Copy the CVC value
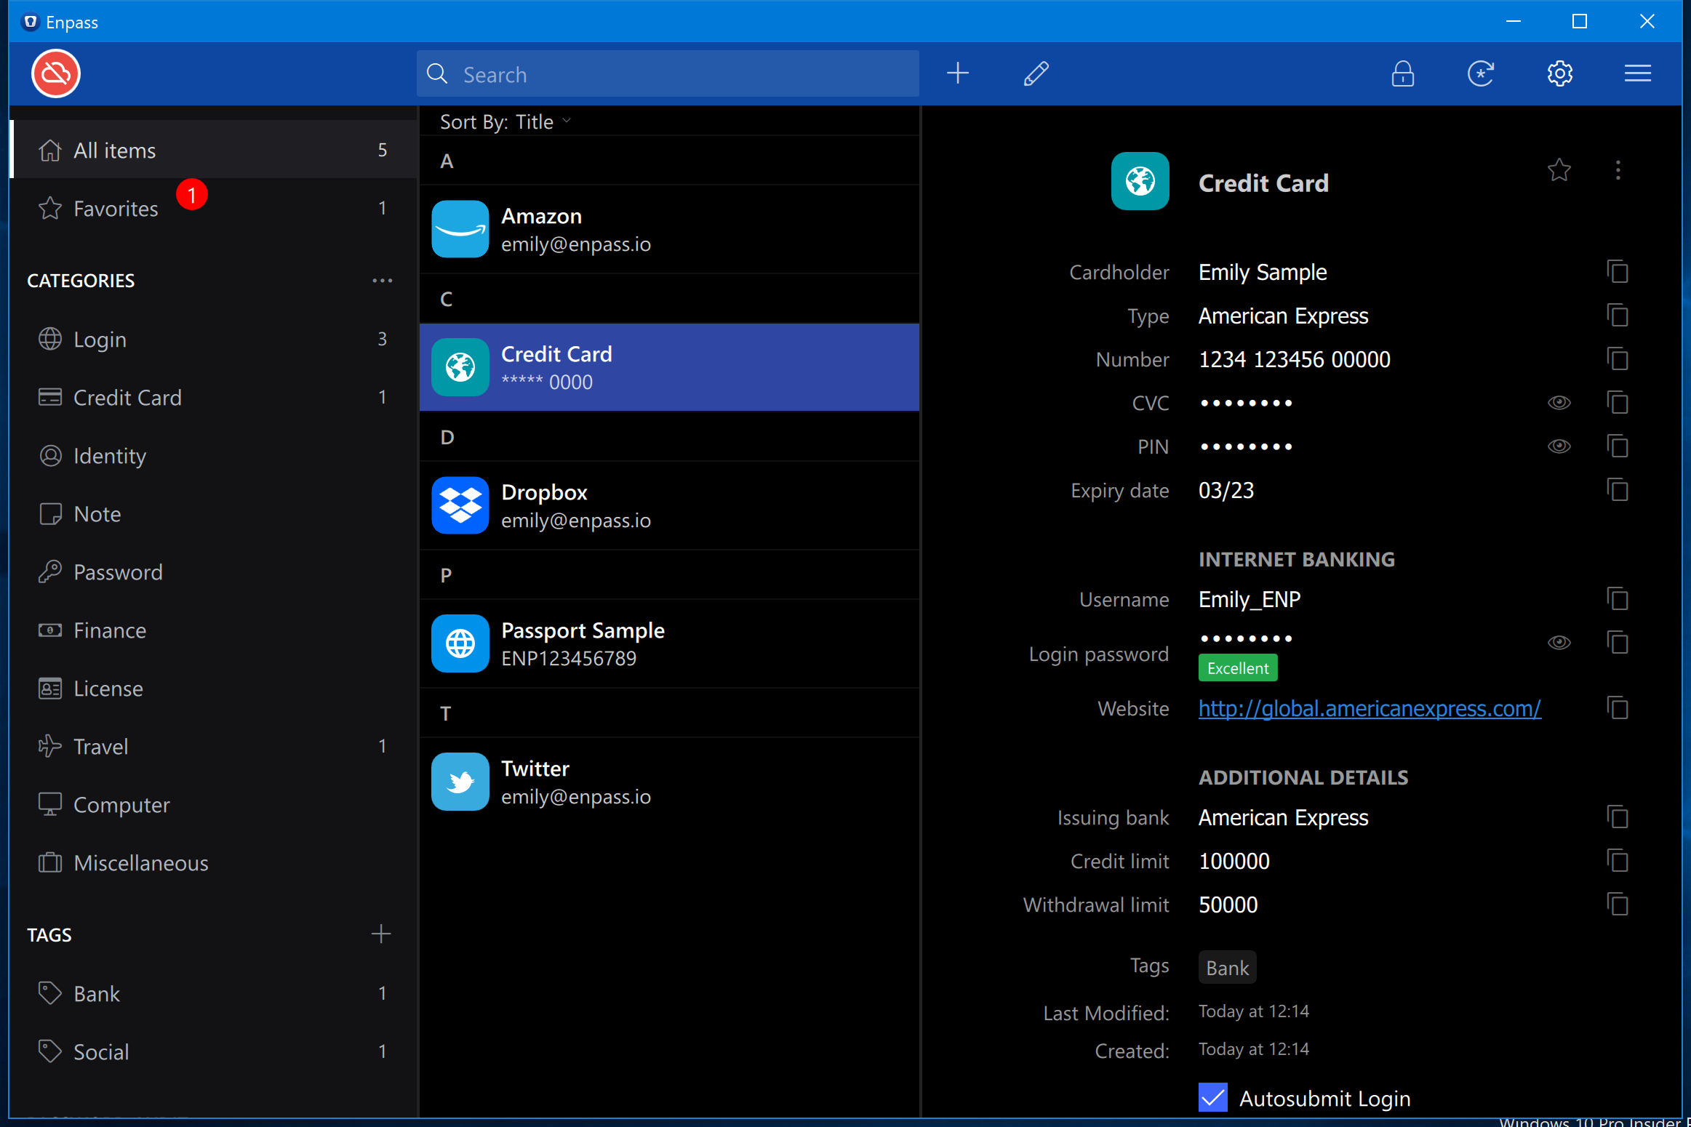 [1618, 403]
